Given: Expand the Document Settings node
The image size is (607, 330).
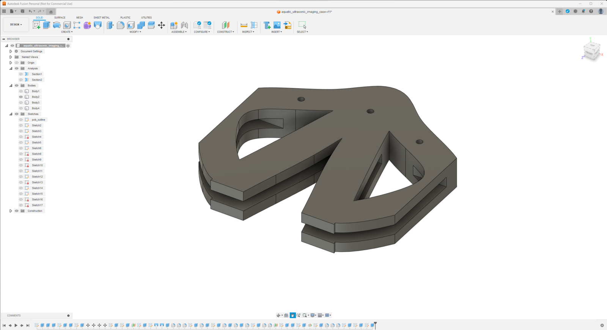Looking at the screenshot, I should click(x=11, y=51).
